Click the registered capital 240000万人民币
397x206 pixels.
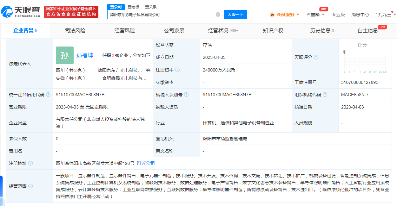[x=219, y=70]
